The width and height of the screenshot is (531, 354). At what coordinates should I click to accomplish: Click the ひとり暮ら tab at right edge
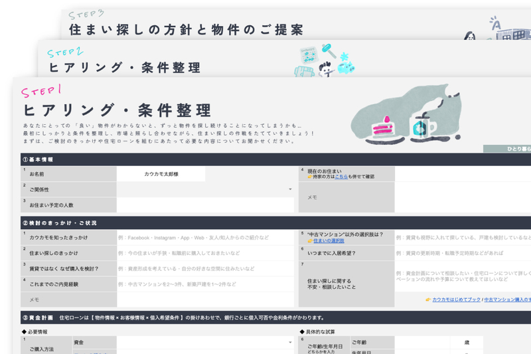pyautogui.click(x=507, y=149)
